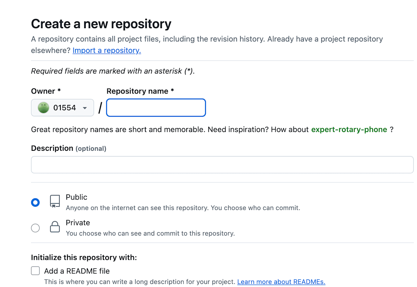Click into the Description text field

(222, 165)
